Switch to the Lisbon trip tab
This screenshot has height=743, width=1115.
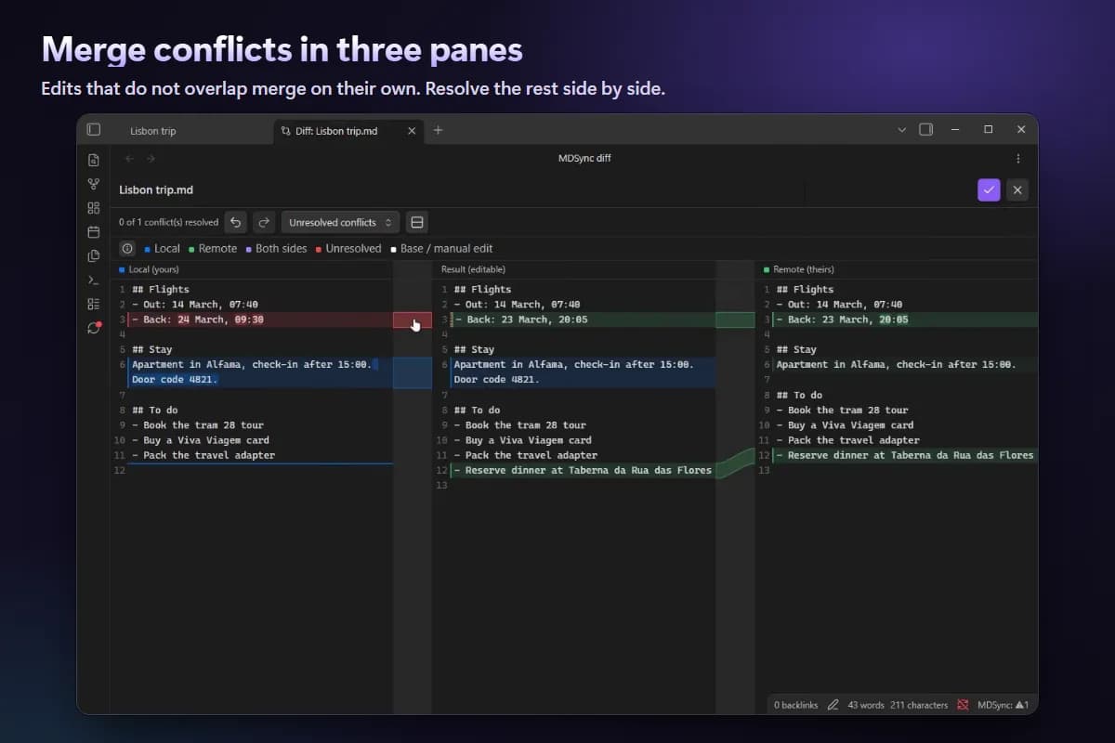[153, 131]
